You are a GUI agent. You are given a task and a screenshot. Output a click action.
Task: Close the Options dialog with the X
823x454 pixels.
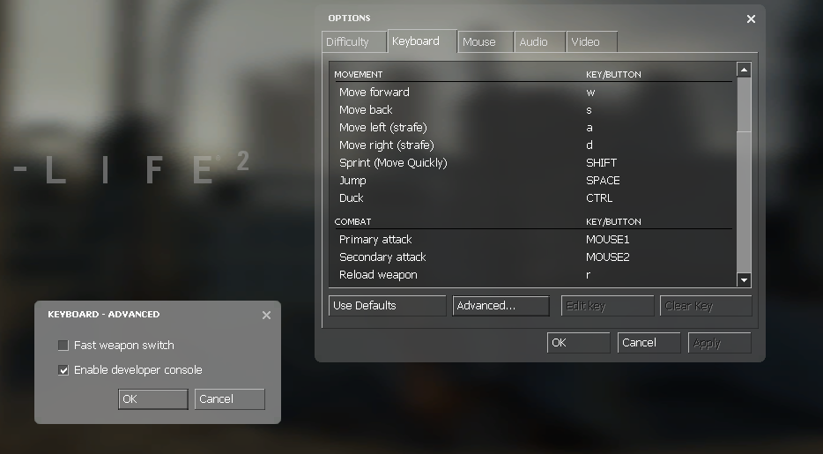pyautogui.click(x=751, y=19)
